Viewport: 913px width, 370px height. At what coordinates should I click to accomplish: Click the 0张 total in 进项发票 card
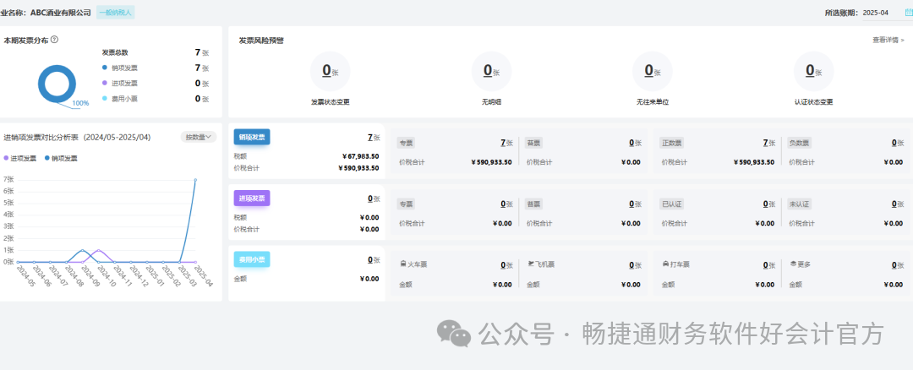click(374, 199)
